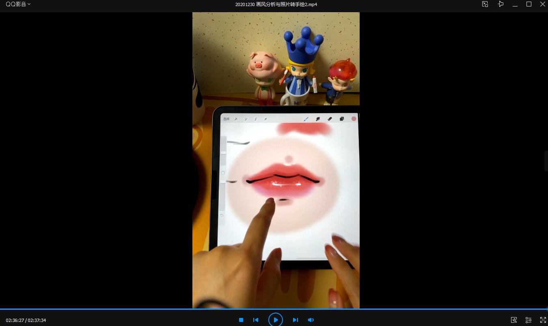
Task: Minimize the player window
Action: 515,4
